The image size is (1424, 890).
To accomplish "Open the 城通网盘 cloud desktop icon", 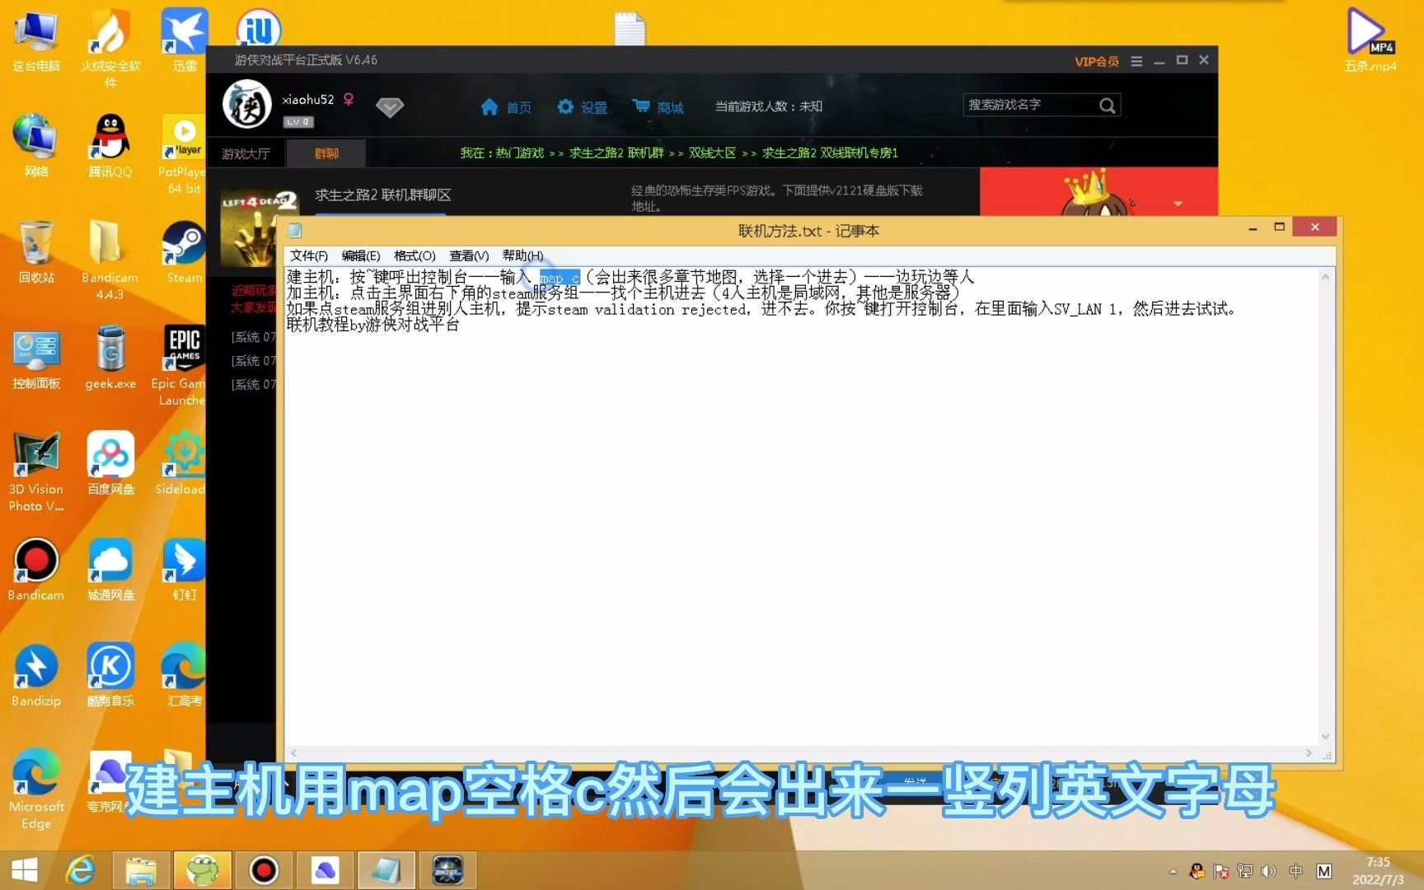I will tap(110, 568).
